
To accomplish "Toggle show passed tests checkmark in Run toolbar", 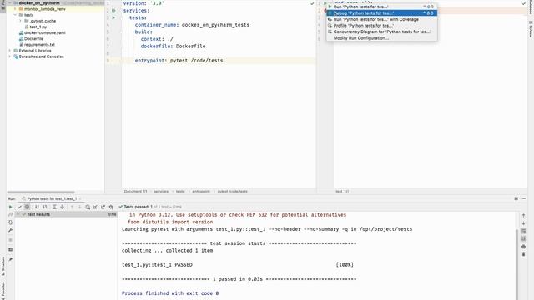I will coord(19,207).
